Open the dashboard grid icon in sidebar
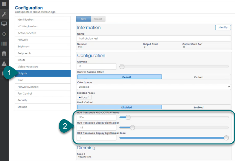The height and width of the screenshot is (161, 235). (4, 4)
